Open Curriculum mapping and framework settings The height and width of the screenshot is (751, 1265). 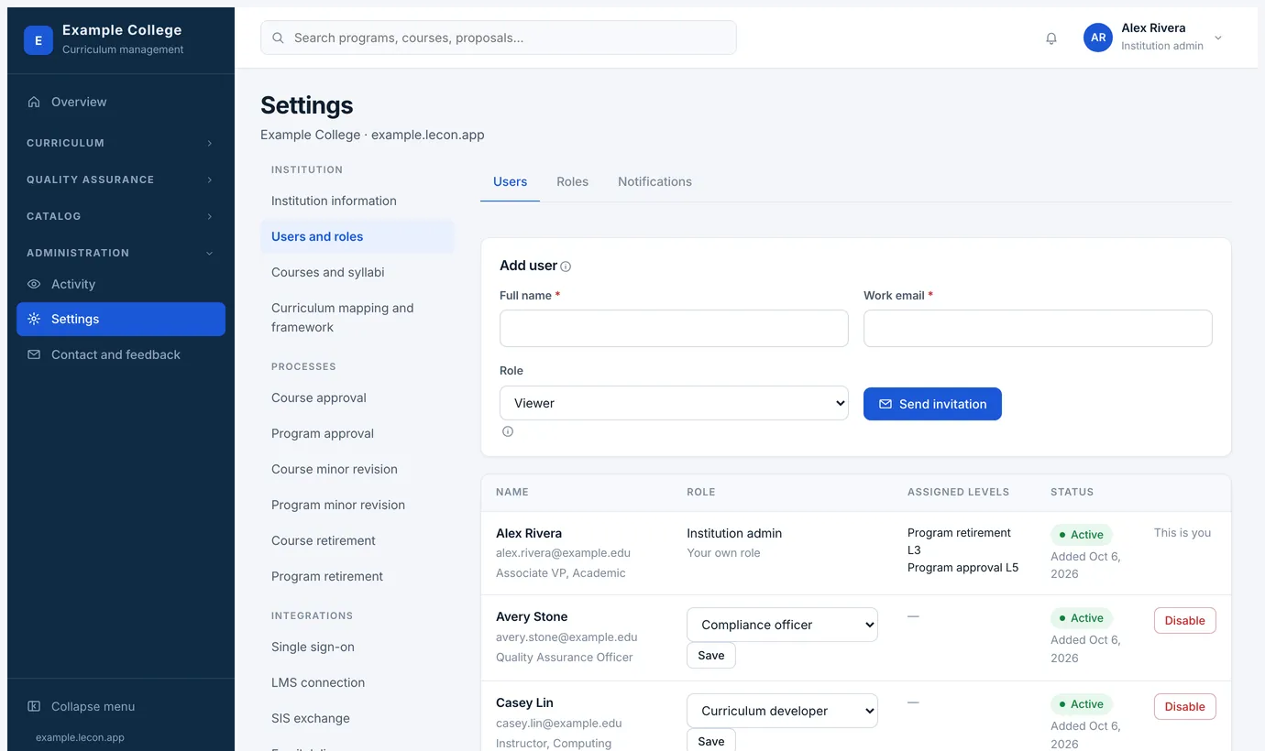tap(357, 318)
